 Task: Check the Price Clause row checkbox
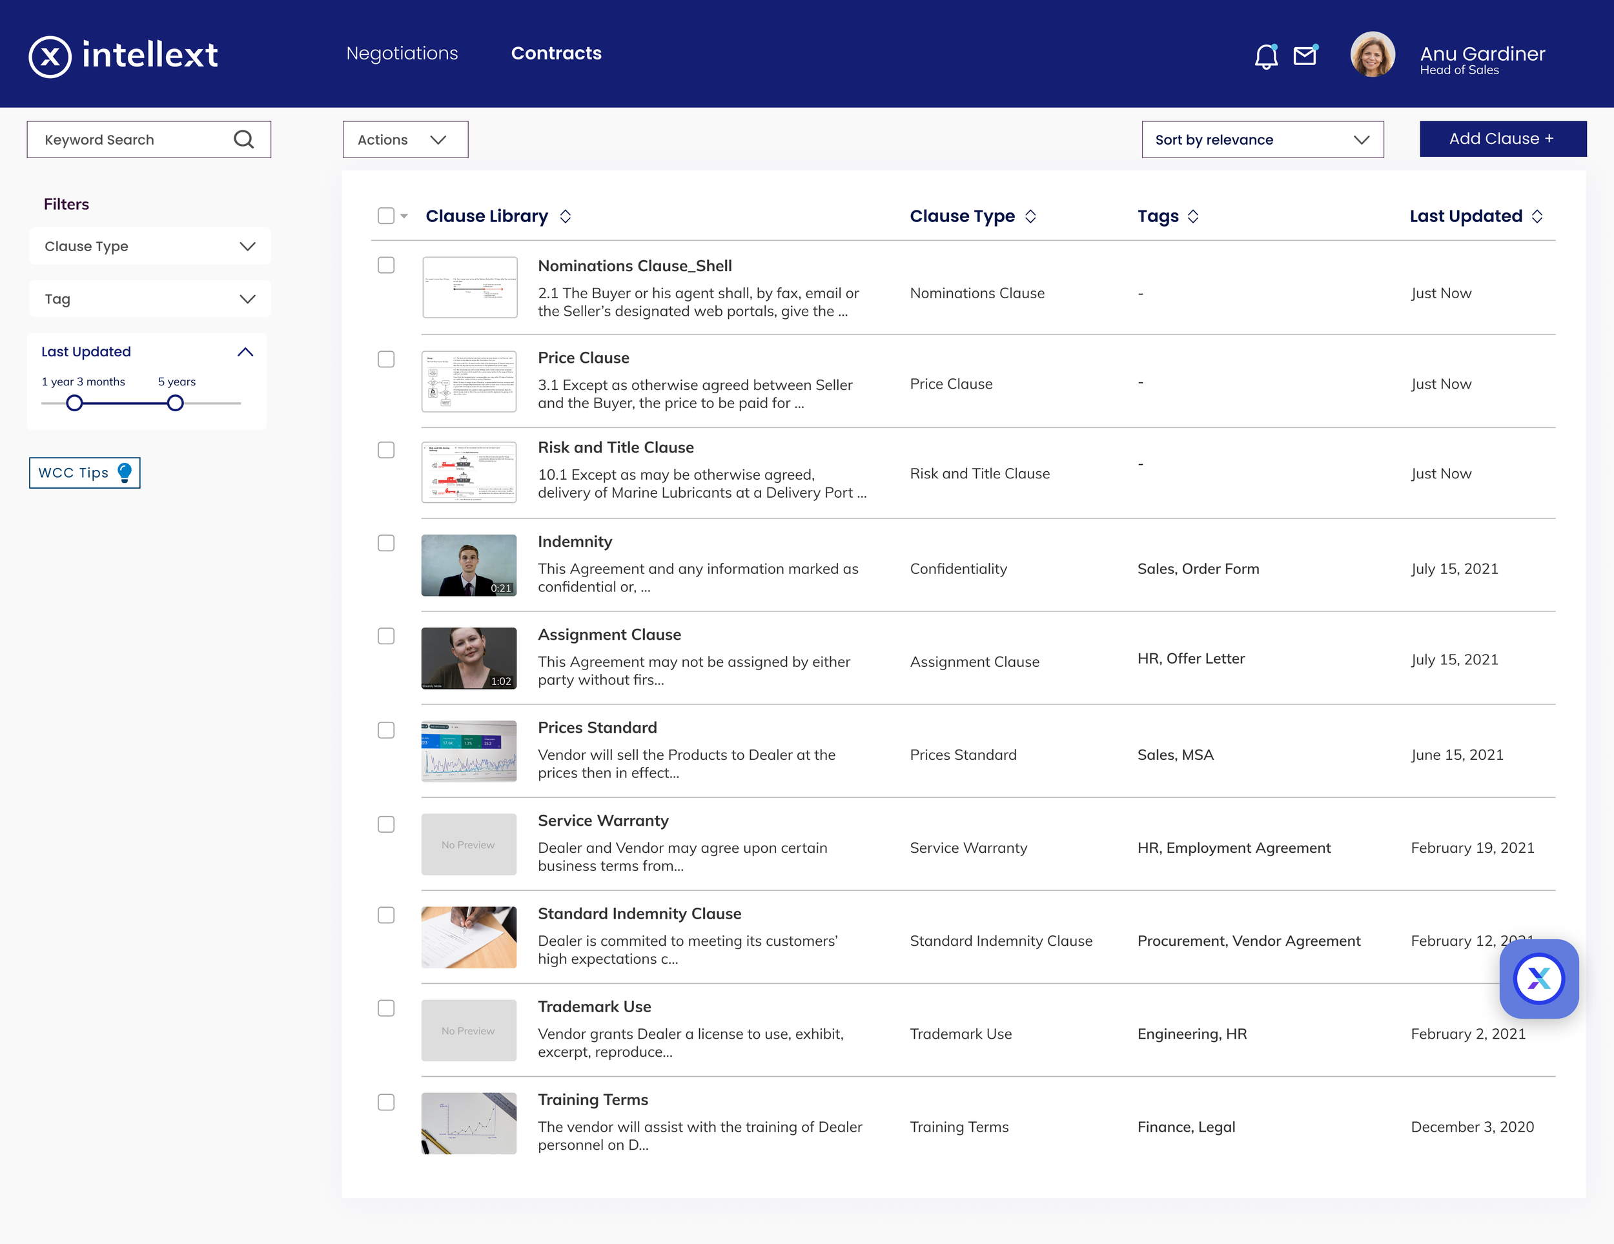[x=386, y=359]
